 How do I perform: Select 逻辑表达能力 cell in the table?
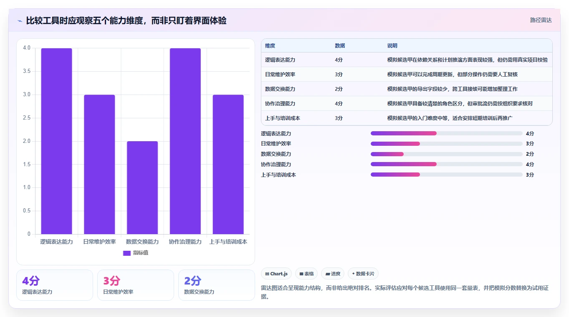click(280, 60)
